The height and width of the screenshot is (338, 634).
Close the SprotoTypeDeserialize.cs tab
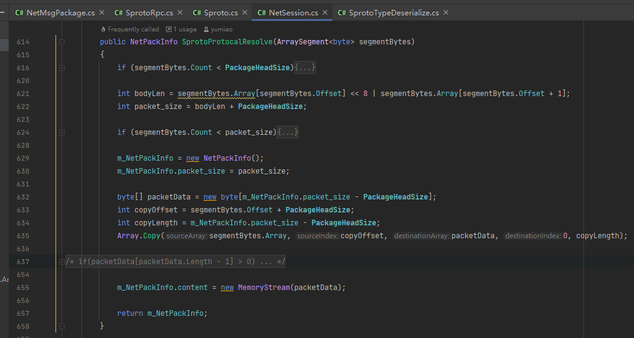point(446,12)
